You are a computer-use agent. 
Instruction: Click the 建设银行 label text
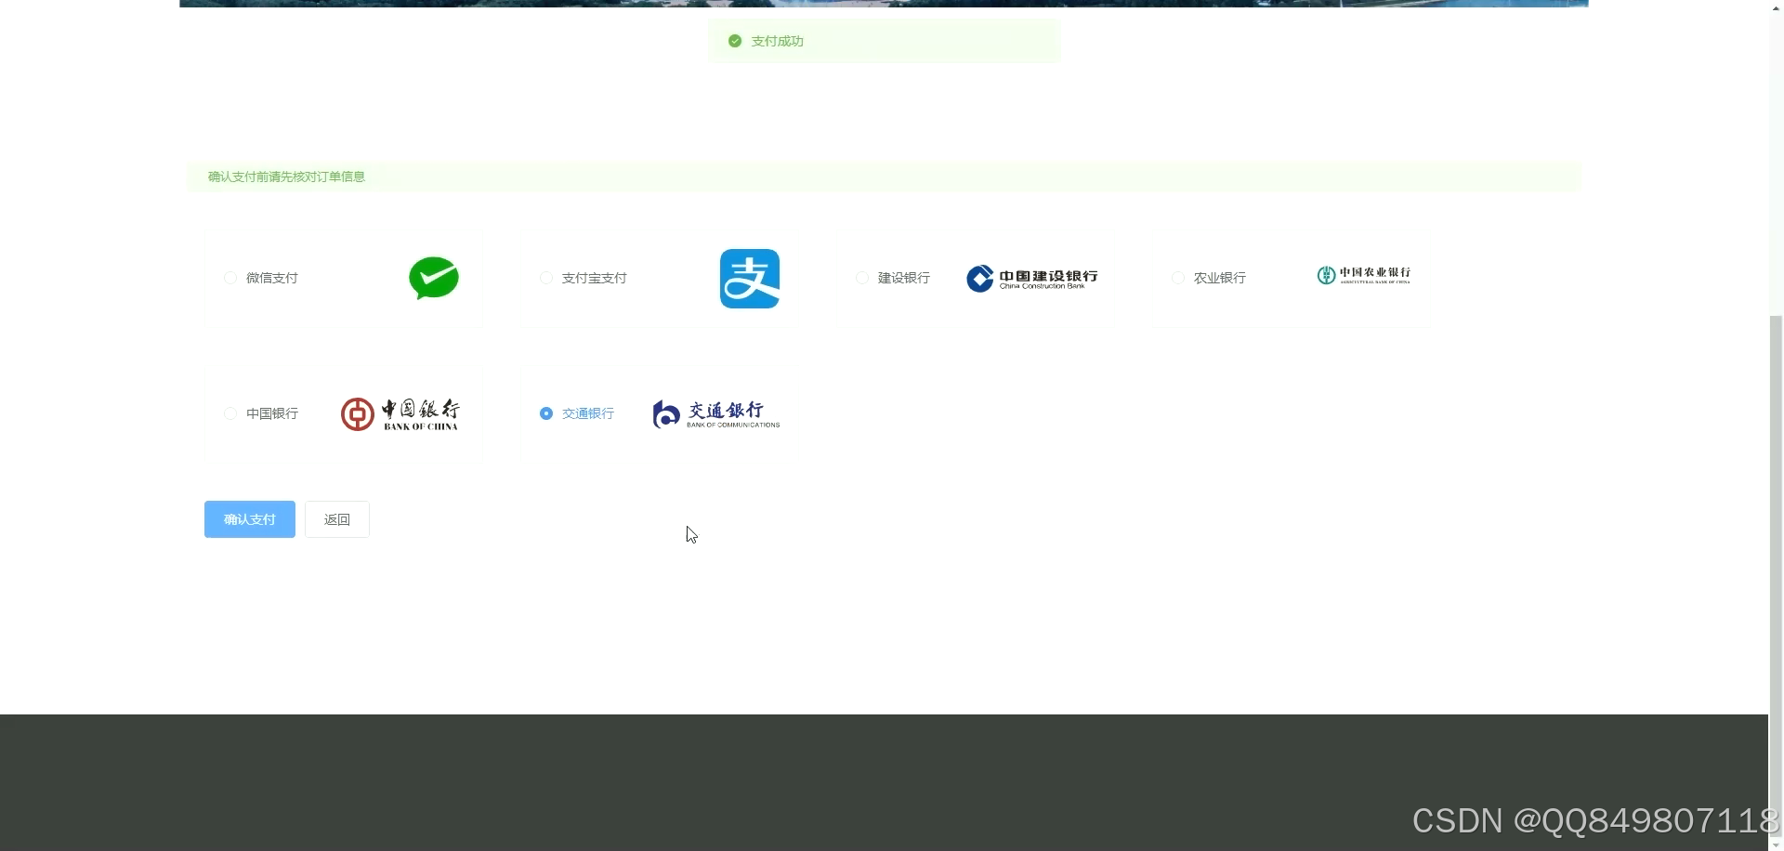904,278
